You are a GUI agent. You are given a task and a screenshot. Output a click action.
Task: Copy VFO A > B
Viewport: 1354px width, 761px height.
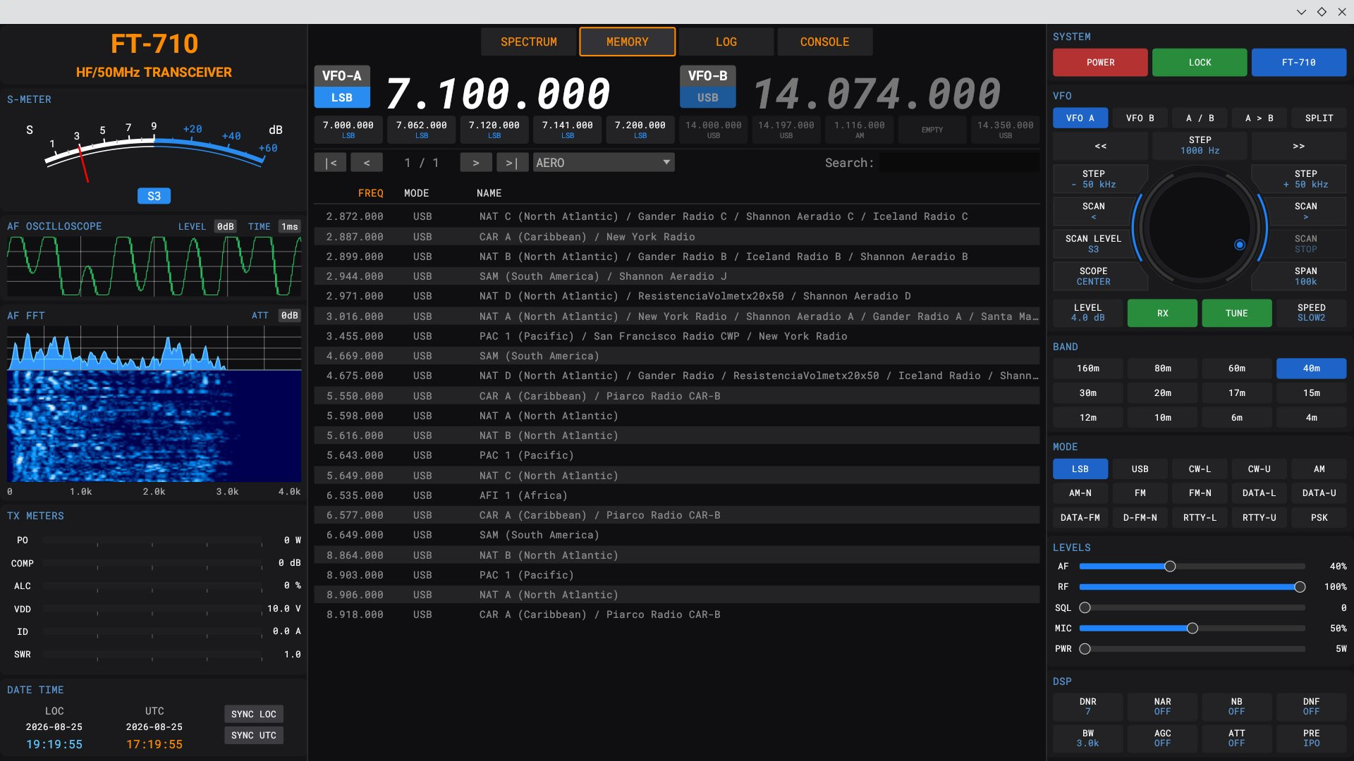pos(1259,118)
